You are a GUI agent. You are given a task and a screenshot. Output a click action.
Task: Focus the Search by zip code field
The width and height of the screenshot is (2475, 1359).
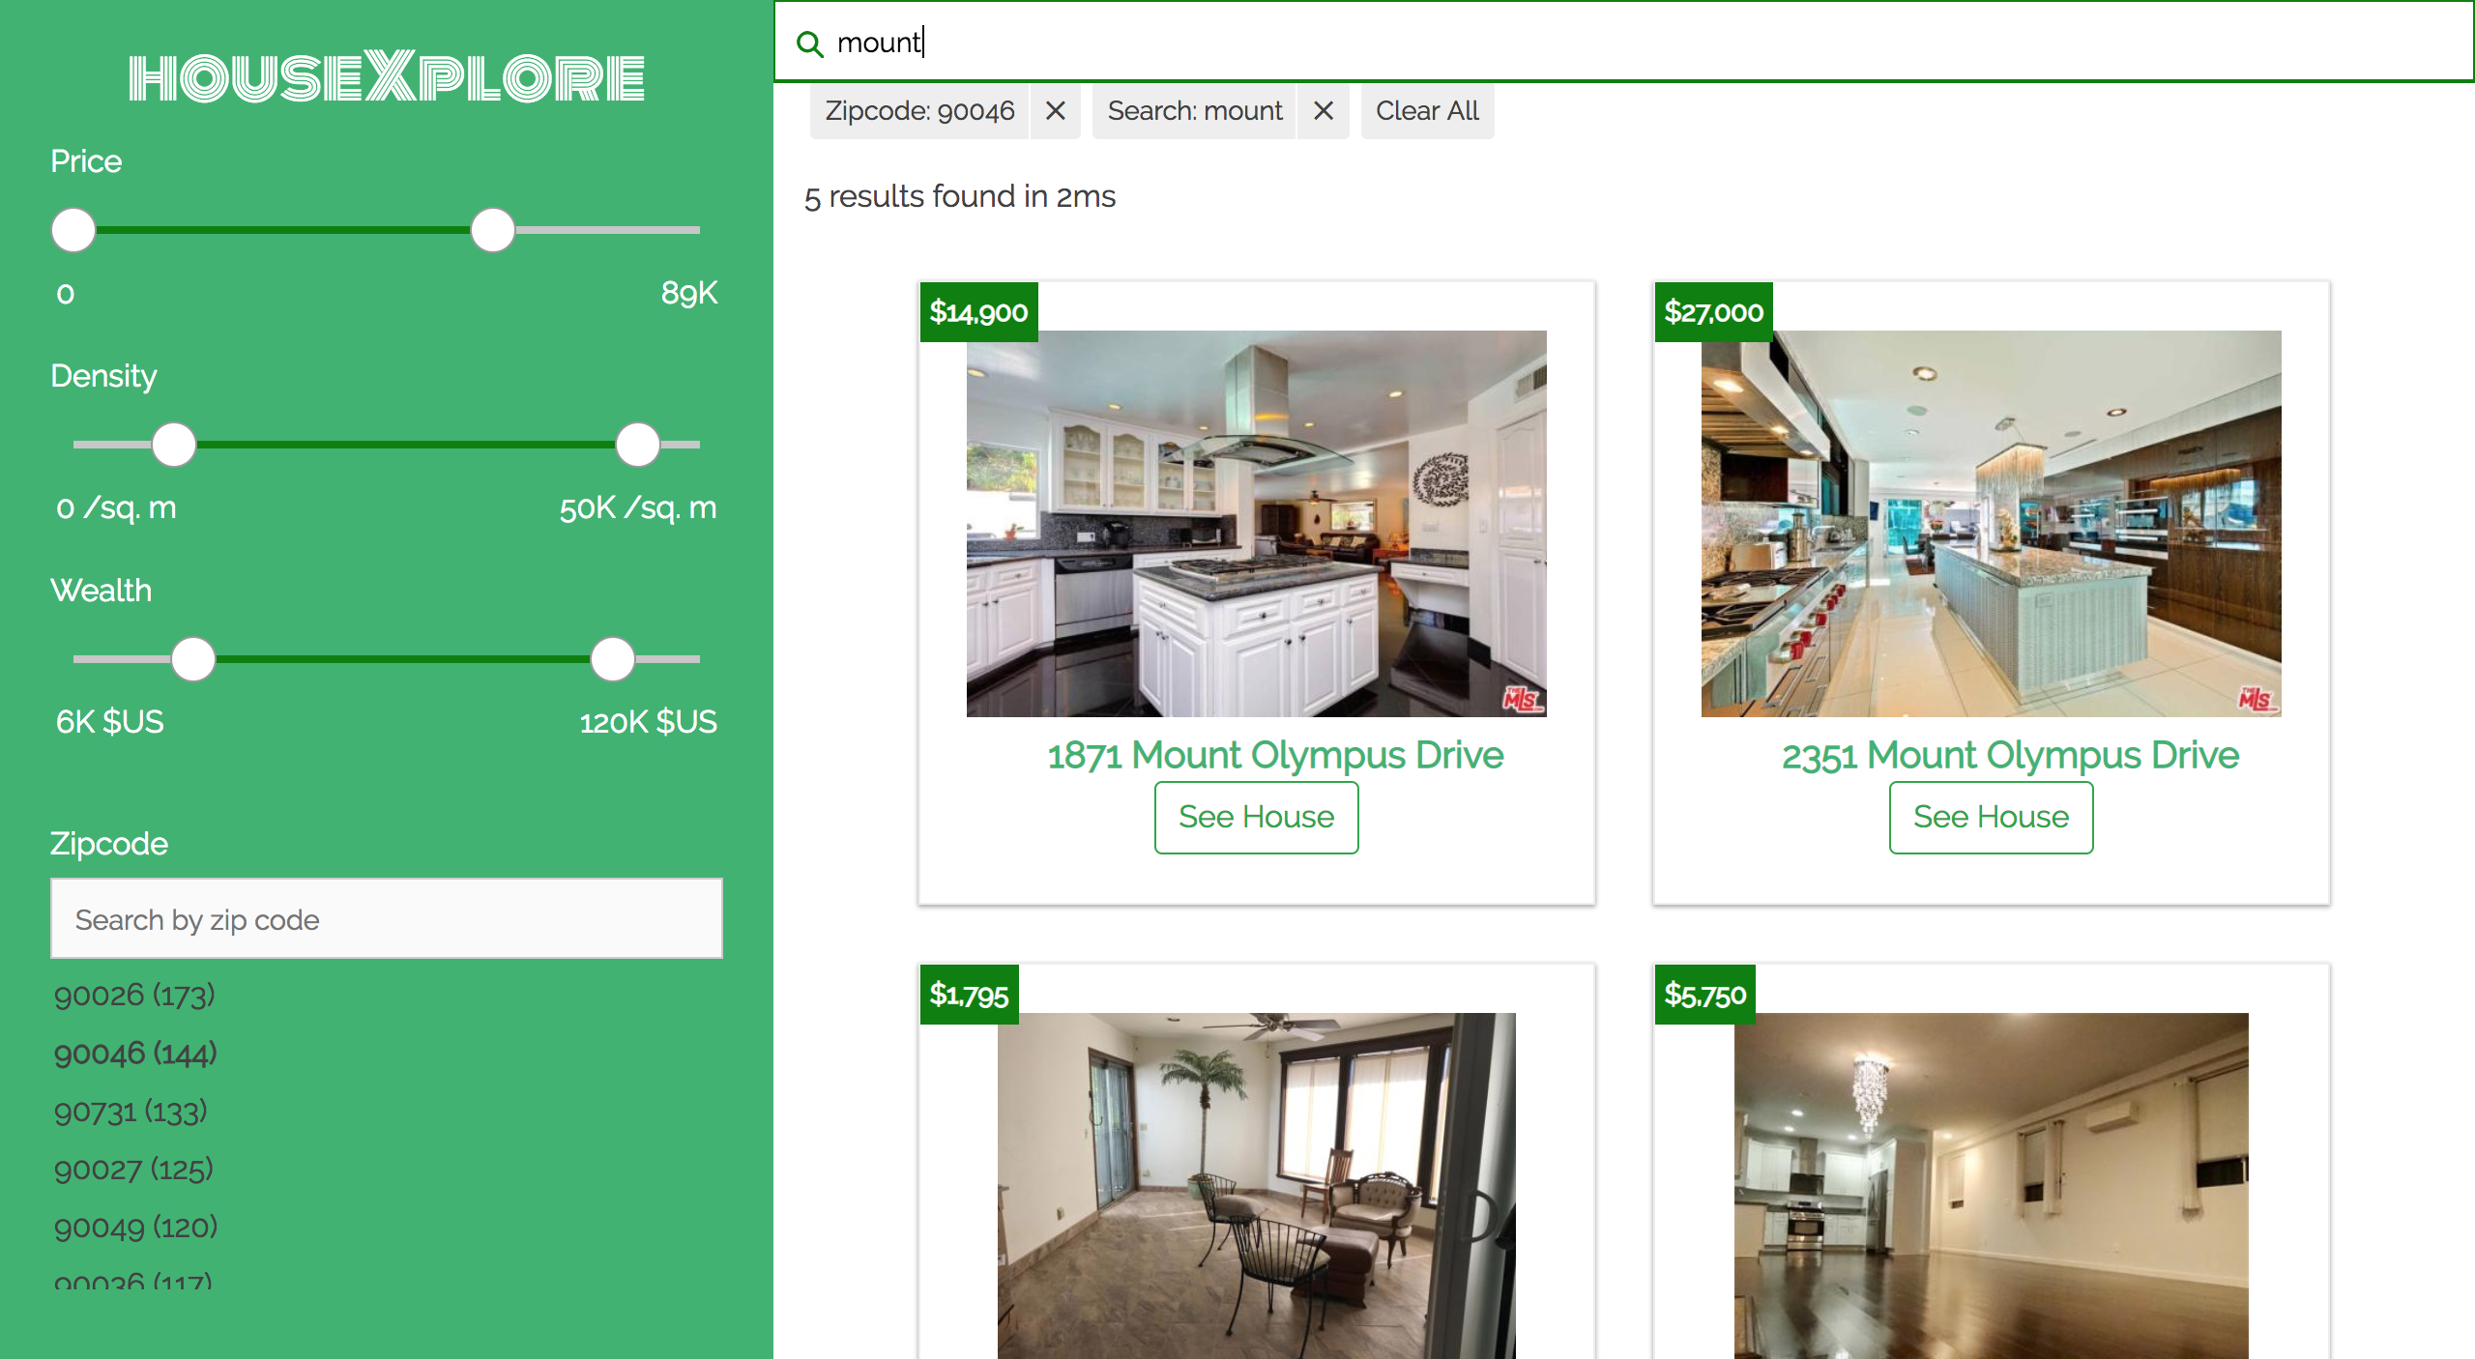click(x=387, y=918)
